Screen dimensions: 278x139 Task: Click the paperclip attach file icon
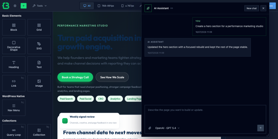click(150, 128)
